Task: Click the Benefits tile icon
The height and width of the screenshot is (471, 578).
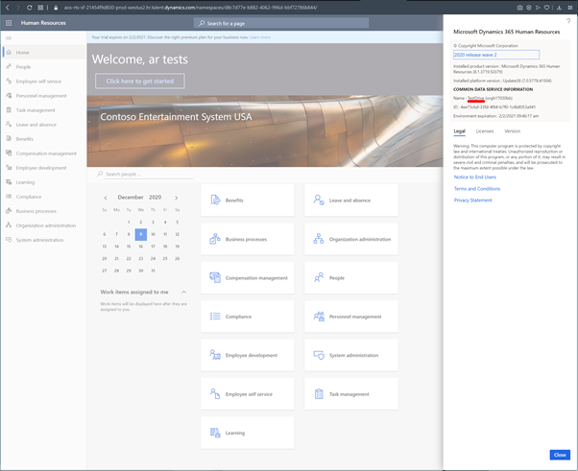Action: [215, 200]
